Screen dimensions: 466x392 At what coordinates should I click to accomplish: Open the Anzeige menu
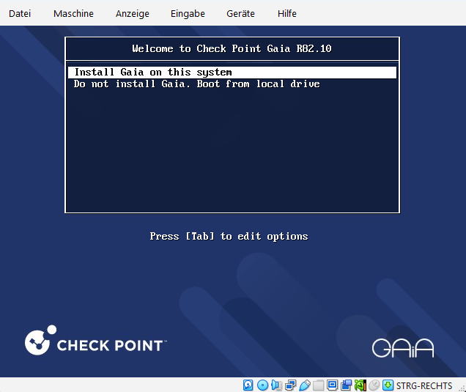(x=132, y=14)
